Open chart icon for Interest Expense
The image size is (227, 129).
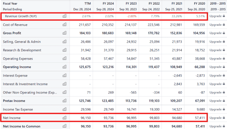click(65, 75)
